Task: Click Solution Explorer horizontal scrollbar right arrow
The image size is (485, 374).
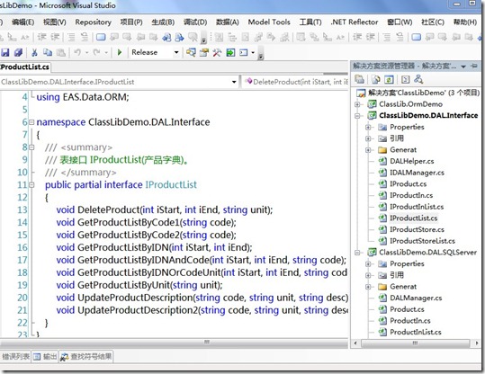Action: (x=476, y=343)
